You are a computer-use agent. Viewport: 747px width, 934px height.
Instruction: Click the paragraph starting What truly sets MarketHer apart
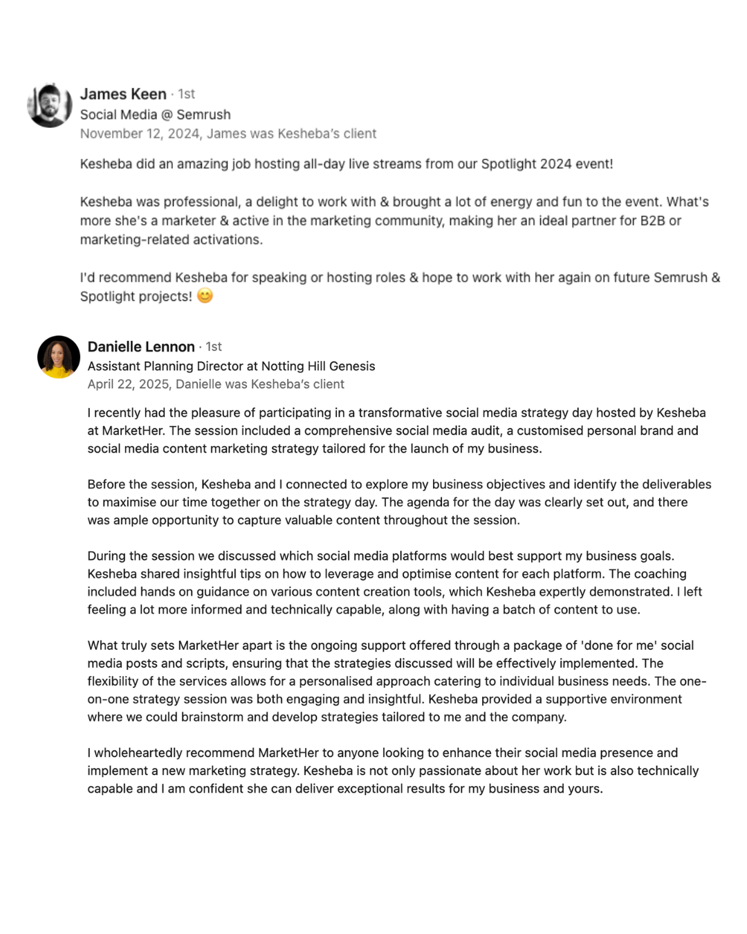[x=397, y=681]
